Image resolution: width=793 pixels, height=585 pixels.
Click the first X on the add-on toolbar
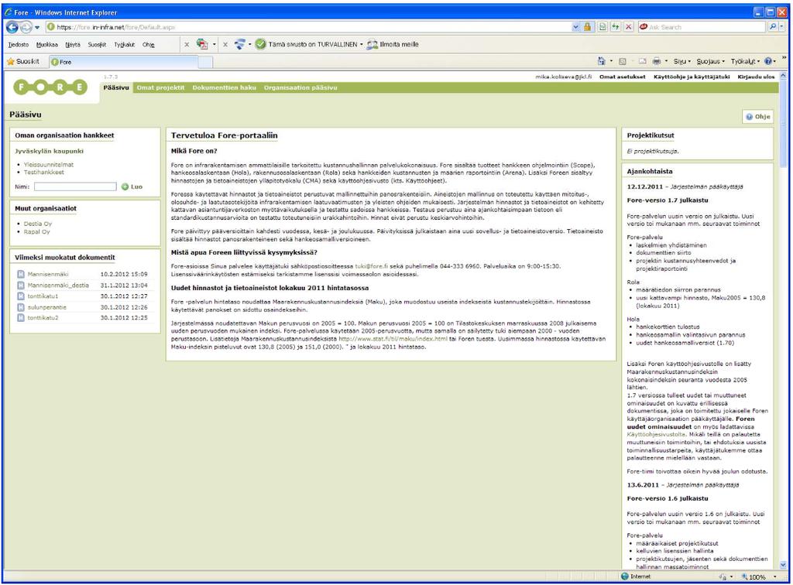(187, 44)
